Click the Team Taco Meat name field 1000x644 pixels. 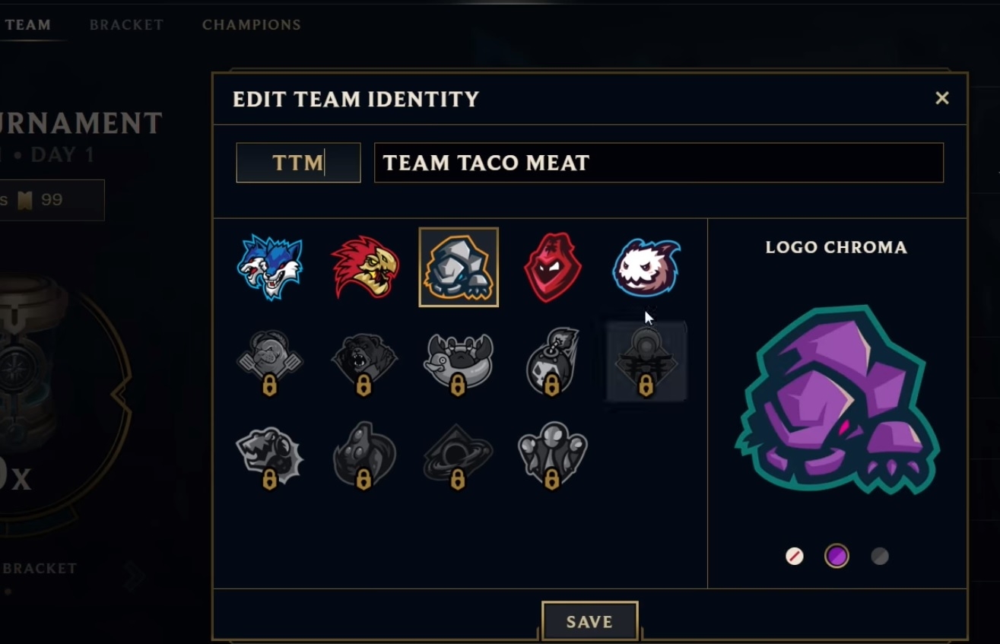(658, 163)
